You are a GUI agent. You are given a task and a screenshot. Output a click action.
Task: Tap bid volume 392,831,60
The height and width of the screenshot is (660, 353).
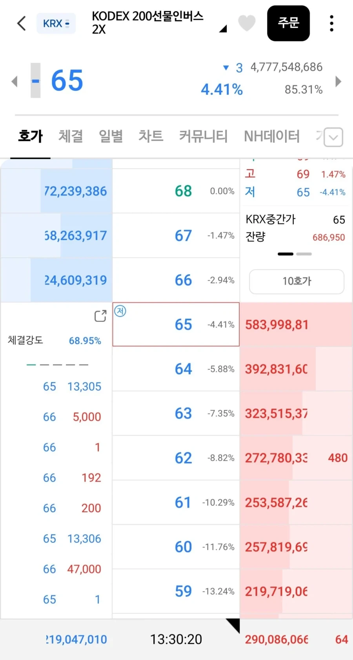pyautogui.click(x=277, y=369)
